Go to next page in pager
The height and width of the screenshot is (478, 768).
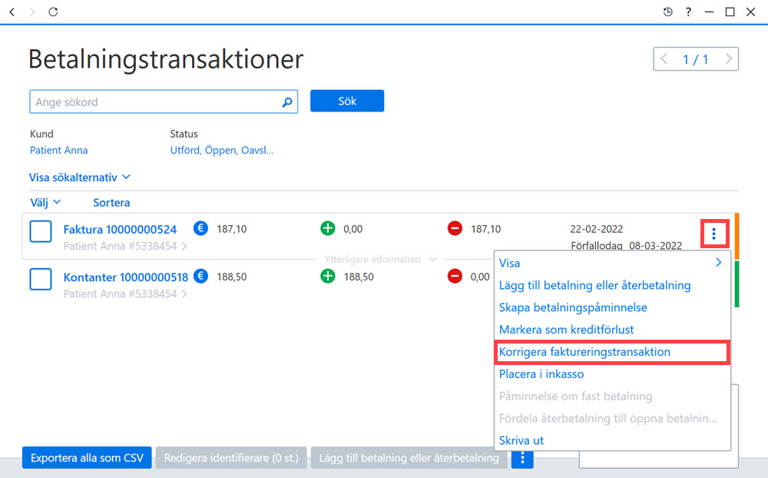[x=728, y=59]
